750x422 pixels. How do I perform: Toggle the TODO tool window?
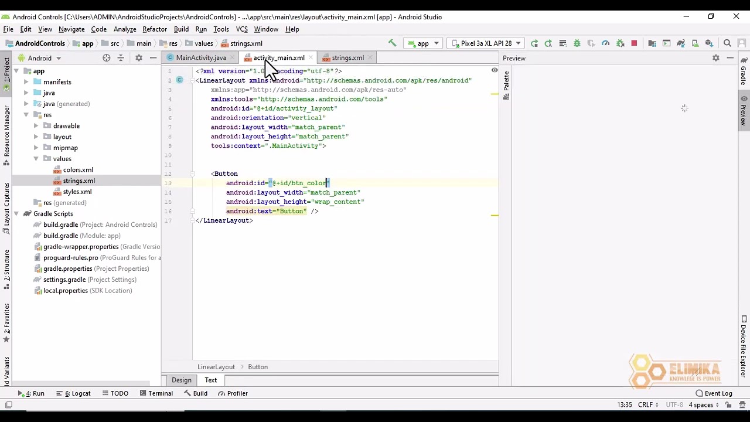click(115, 393)
